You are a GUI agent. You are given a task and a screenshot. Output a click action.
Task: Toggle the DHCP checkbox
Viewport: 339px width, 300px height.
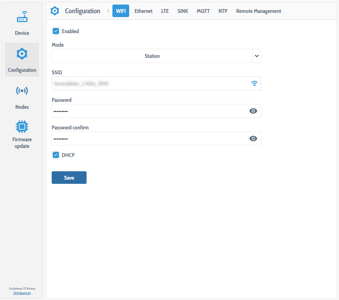(56, 155)
